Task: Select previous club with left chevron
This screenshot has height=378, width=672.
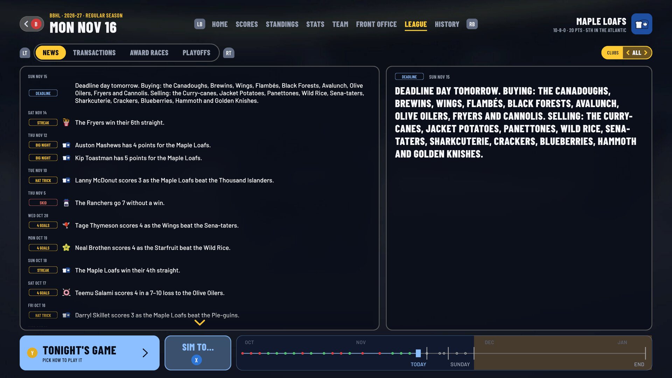Action: (x=628, y=53)
